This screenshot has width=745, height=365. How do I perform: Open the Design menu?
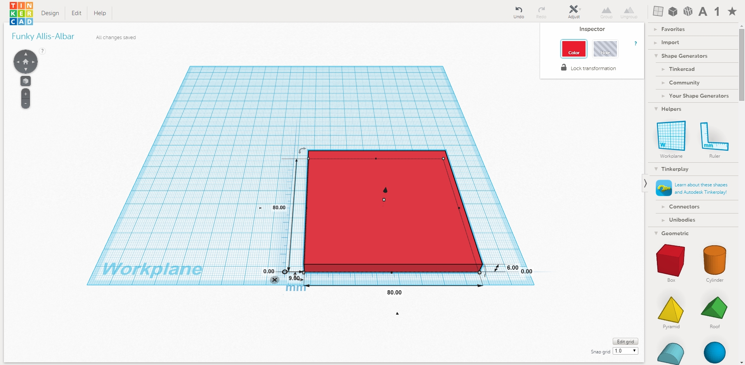click(50, 13)
